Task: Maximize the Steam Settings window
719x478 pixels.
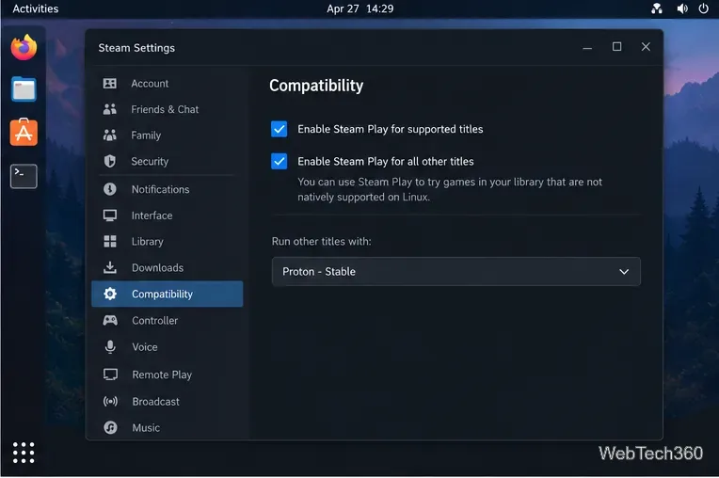Action: pyautogui.click(x=616, y=47)
